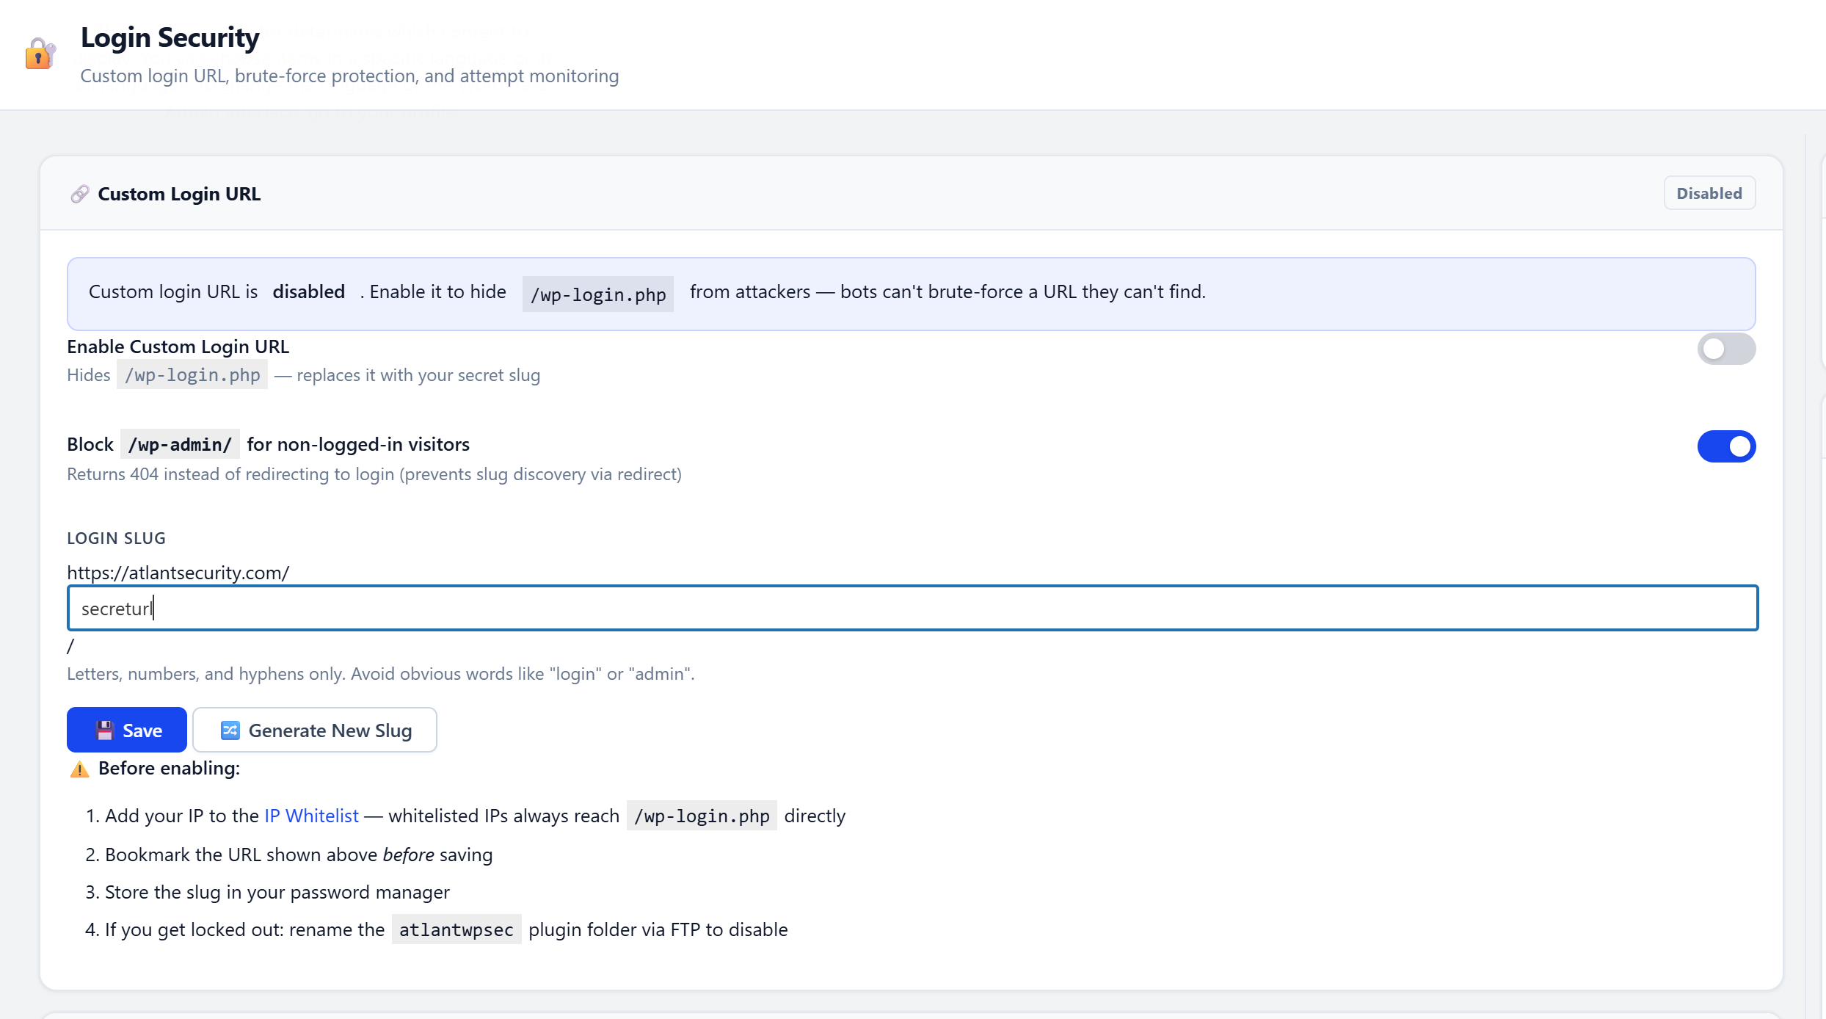Image resolution: width=1826 pixels, height=1019 pixels.
Task: Click the https://atlantsecurity.com/ URL prefix text
Action: point(178,573)
